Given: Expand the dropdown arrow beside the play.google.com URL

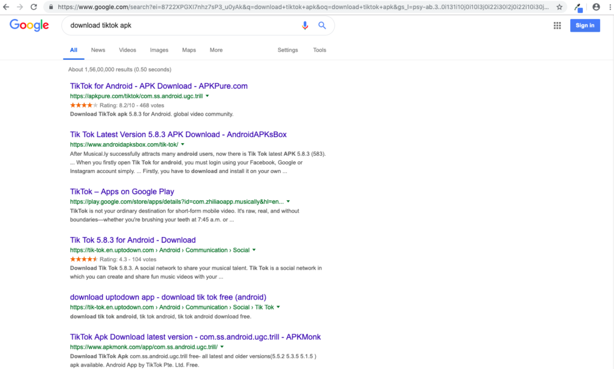Looking at the screenshot, I should 288,201.
